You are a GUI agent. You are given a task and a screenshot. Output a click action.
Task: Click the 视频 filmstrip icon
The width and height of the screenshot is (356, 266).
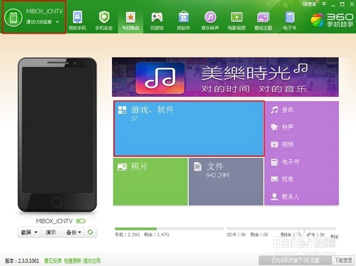(274, 144)
